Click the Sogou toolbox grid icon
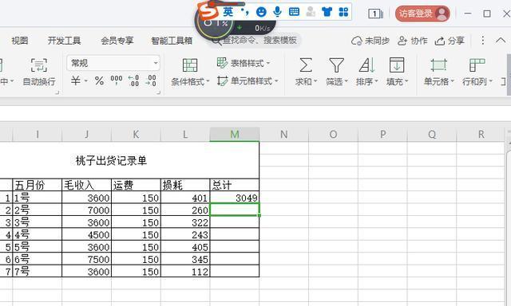Screen dimensions: 511x306 tap(343, 13)
